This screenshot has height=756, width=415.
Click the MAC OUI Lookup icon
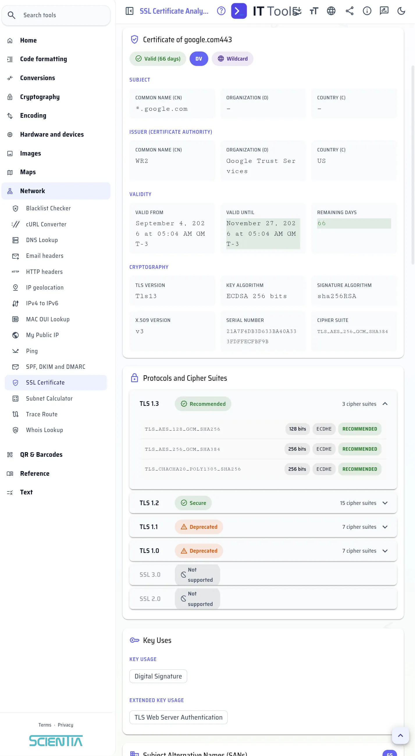pyautogui.click(x=15, y=319)
